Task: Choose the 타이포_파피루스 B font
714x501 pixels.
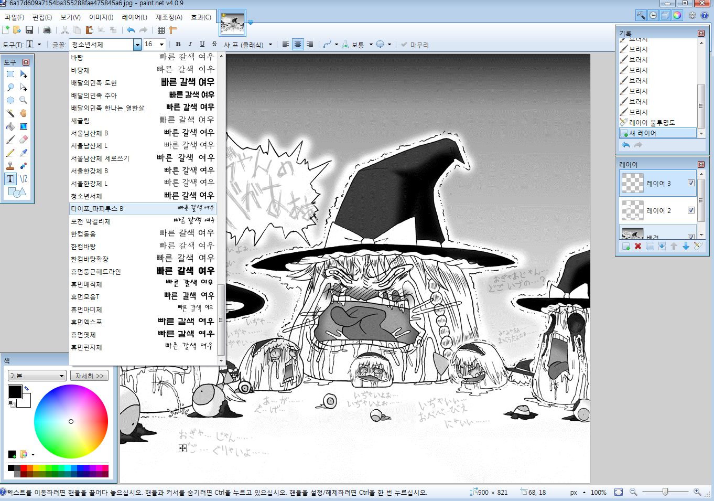Action: click(x=143, y=208)
